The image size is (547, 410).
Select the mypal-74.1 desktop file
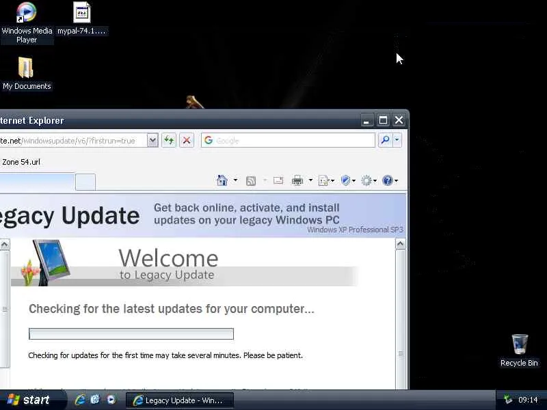tap(81, 18)
